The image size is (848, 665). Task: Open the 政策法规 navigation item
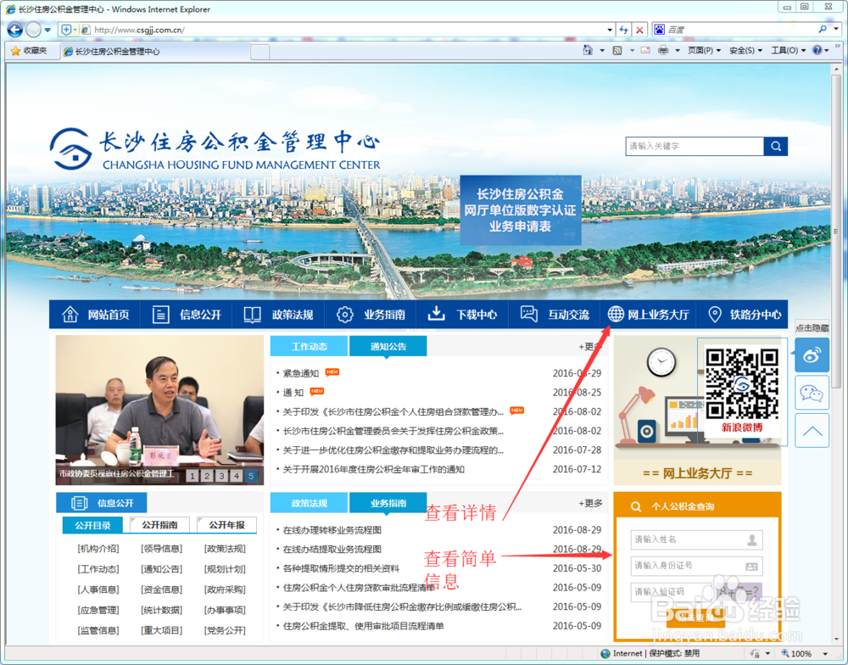tap(278, 315)
